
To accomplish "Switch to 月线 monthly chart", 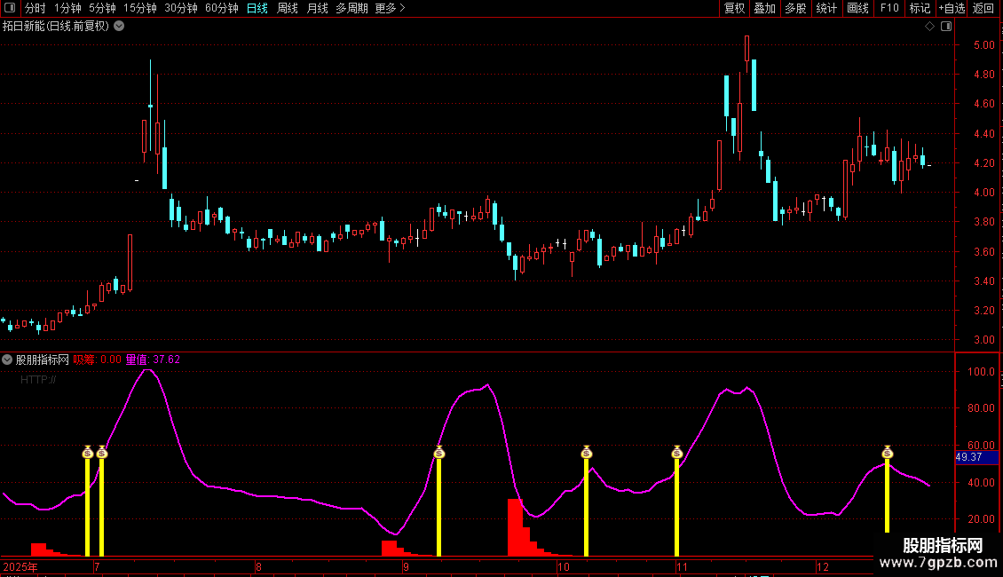I will [317, 8].
